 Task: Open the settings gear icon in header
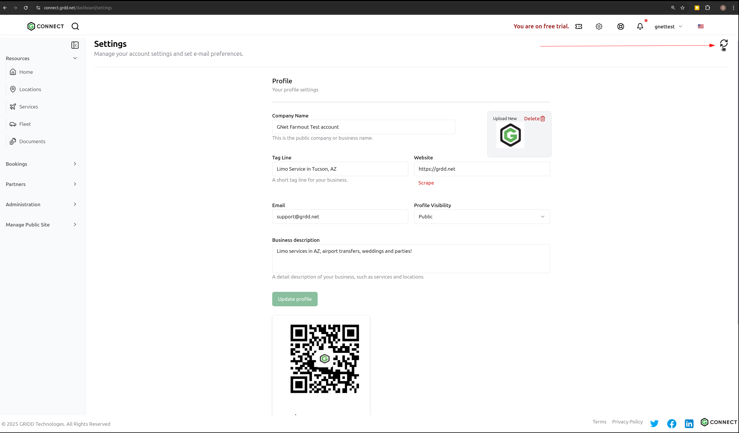click(599, 26)
